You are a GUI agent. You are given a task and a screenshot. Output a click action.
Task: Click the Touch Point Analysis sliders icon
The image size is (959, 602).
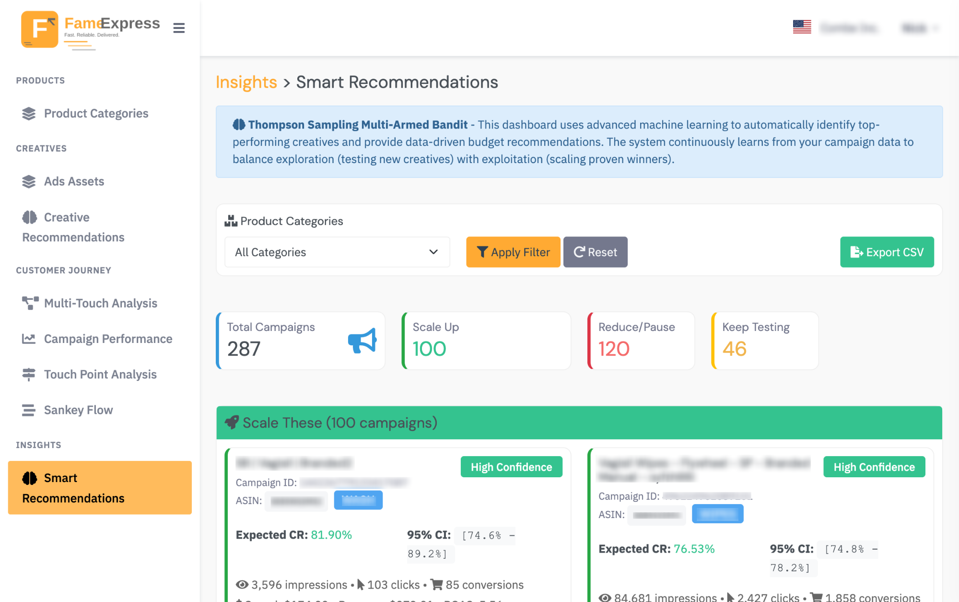(x=29, y=375)
